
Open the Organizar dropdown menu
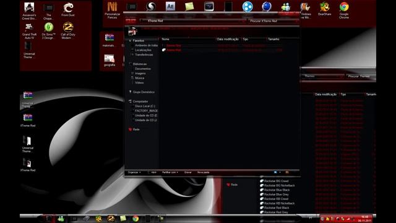[x=134, y=172]
